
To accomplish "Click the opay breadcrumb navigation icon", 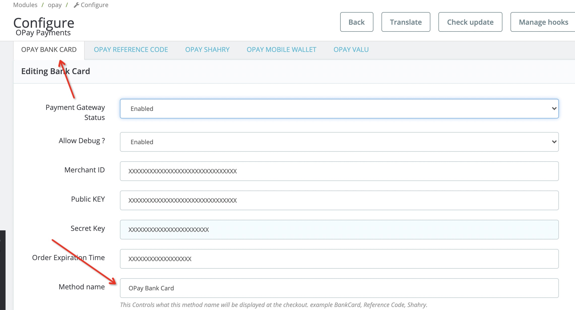I will [55, 5].
